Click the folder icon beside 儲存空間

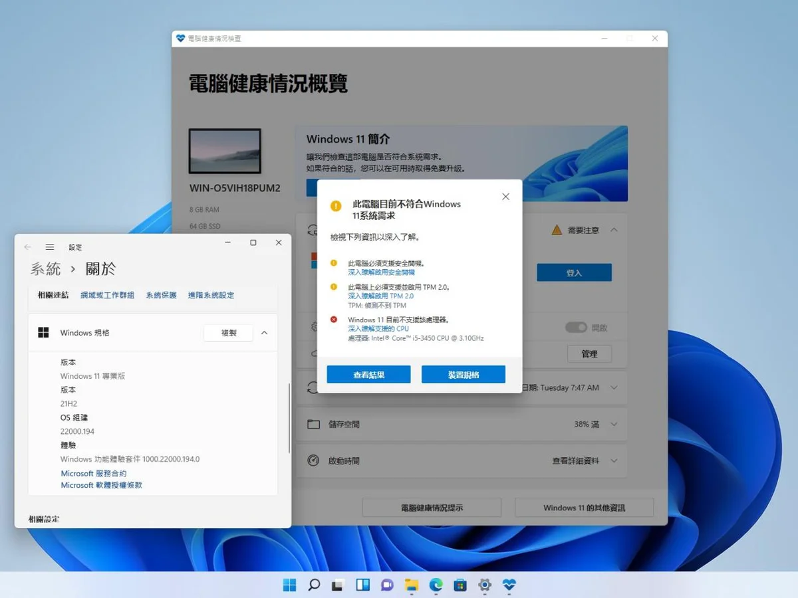click(313, 424)
